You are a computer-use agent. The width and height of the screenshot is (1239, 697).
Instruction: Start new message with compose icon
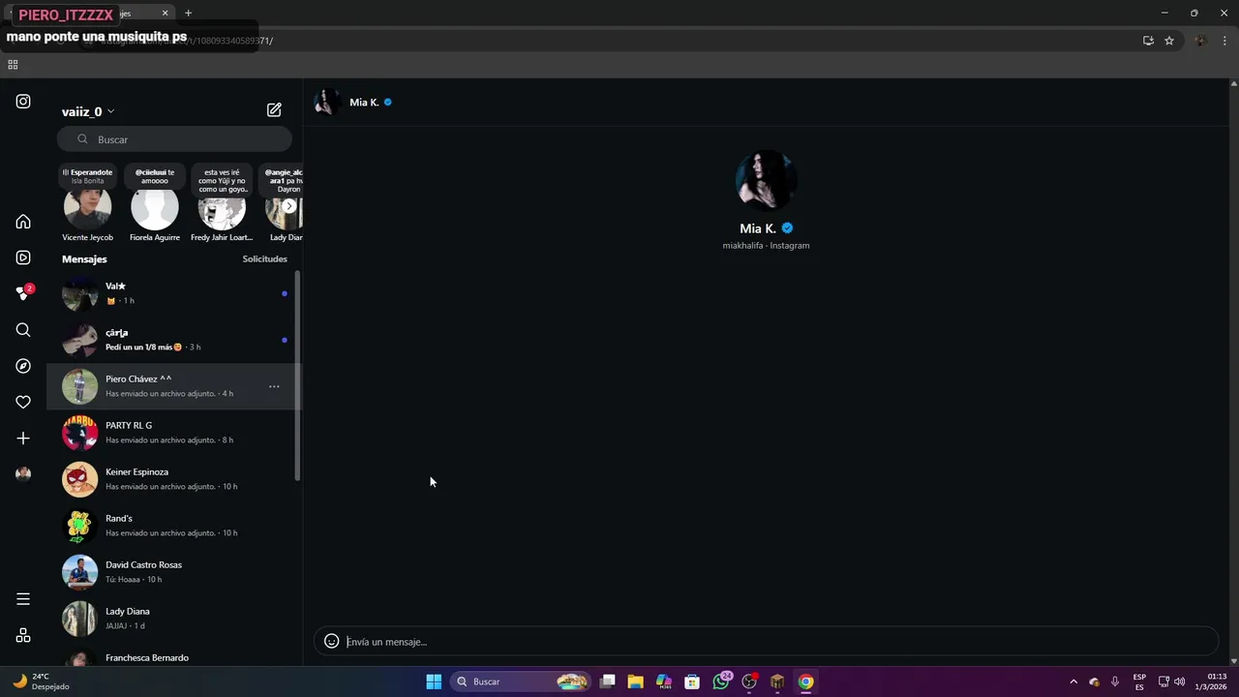274,110
